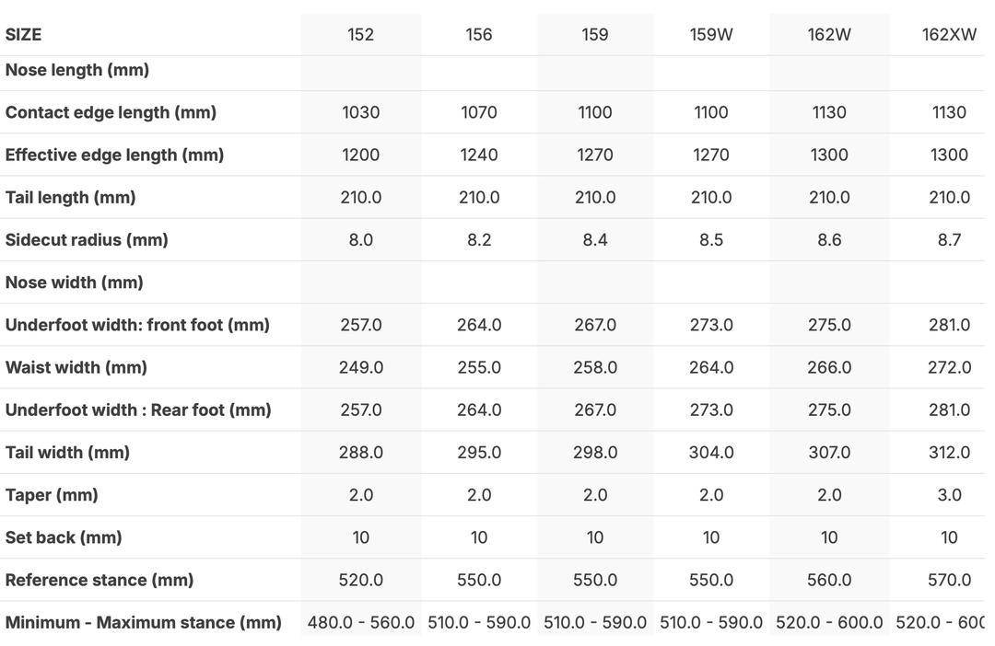Click stance range 480.0 - 560.0 cell
This screenshot has width=995, height=646.
pos(361,623)
